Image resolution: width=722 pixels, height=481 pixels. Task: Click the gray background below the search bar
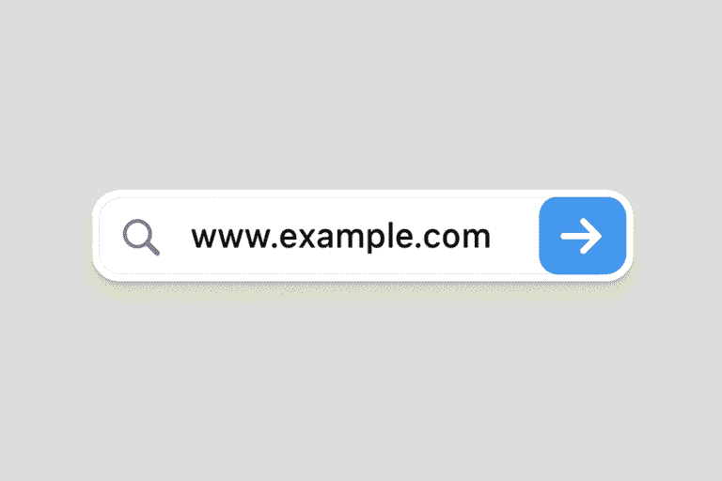click(x=361, y=387)
